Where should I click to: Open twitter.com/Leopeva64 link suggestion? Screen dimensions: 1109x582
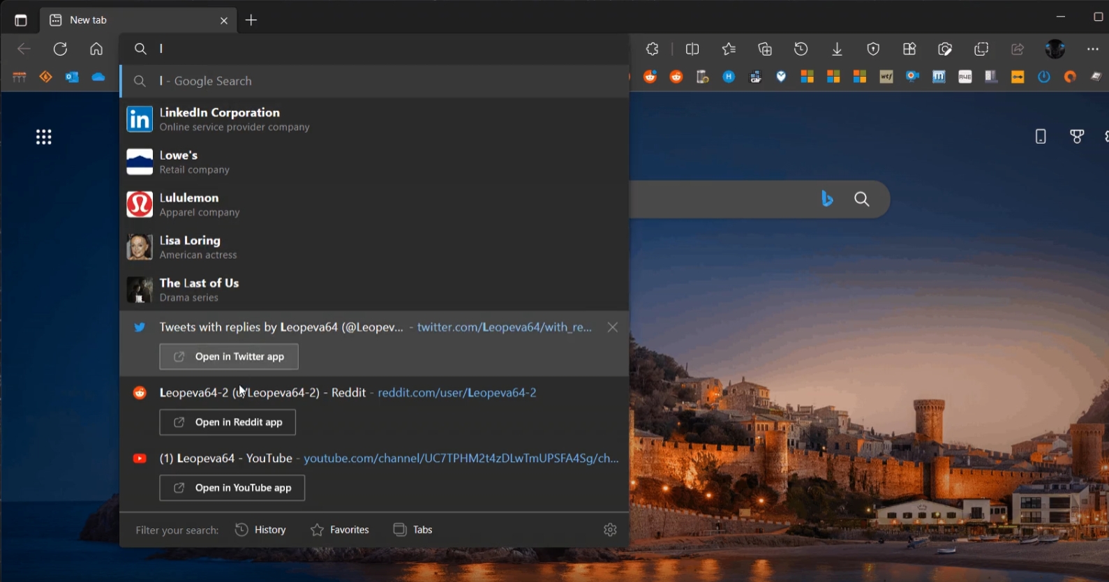point(504,327)
